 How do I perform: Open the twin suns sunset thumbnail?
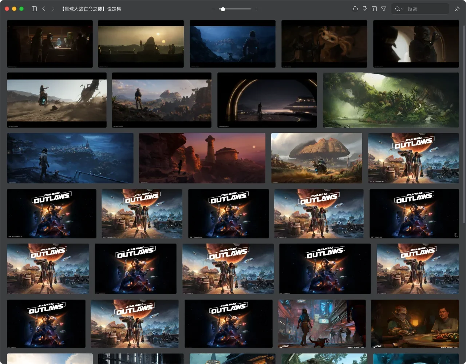tap(141, 44)
